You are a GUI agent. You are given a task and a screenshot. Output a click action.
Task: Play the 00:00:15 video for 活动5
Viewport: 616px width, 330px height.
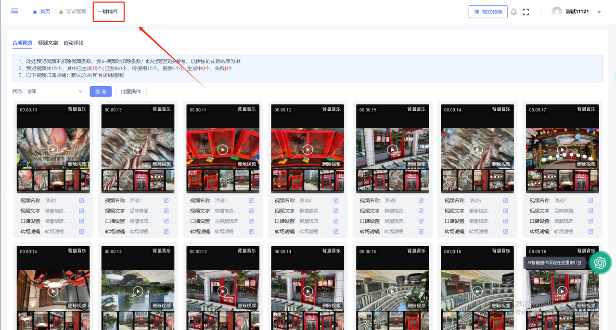point(392,149)
